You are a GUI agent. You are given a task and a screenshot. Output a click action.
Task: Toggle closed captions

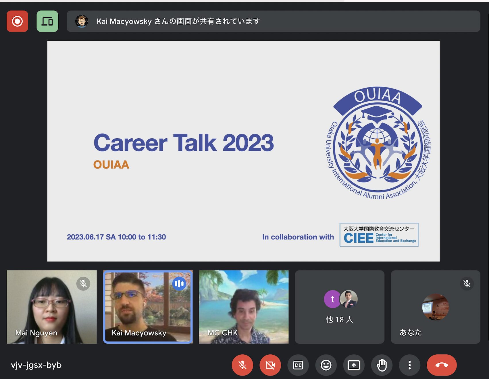point(298,365)
